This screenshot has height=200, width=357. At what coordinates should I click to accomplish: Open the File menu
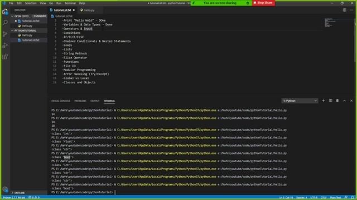pyautogui.click(x=11, y=3)
